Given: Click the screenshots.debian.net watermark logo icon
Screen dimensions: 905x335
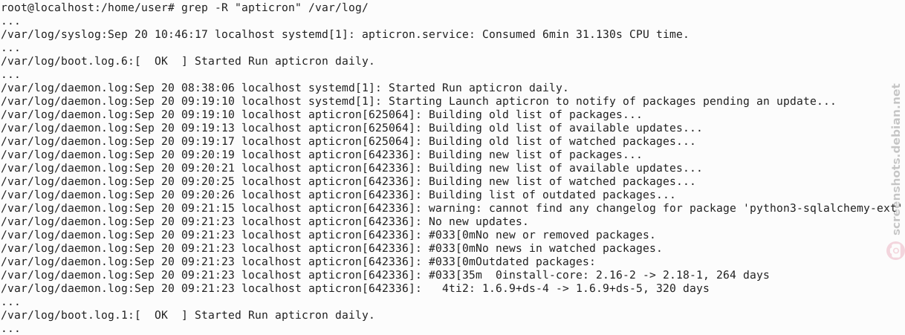Looking at the screenshot, I should (896, 252).
